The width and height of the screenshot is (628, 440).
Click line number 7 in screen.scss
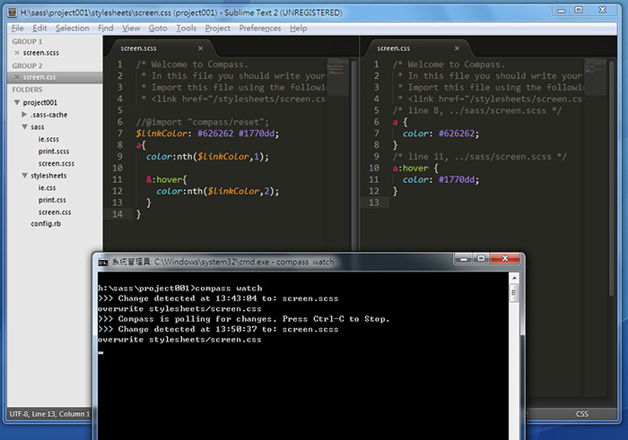click(119, 134)
